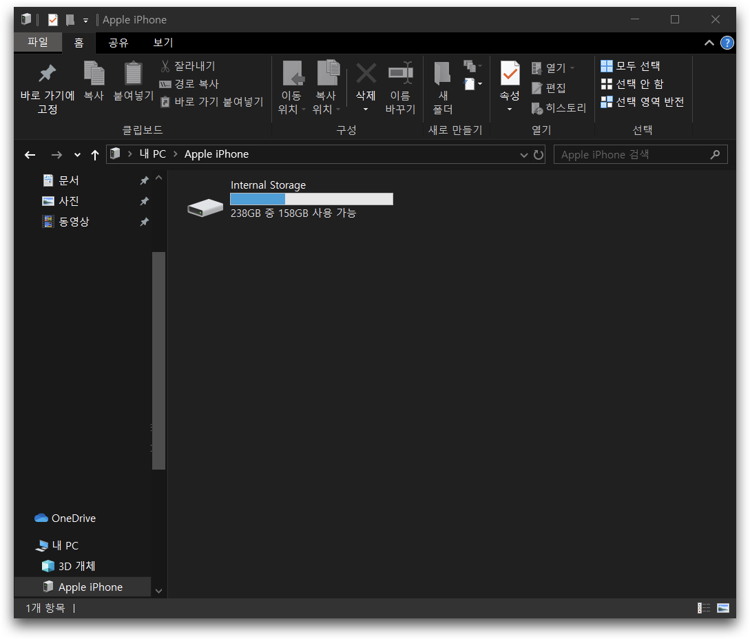The width and height of the screenshot is (750, 639).
Task: Click the search magnifier icon
Action: pyautogui.click(x=715, y=154)
